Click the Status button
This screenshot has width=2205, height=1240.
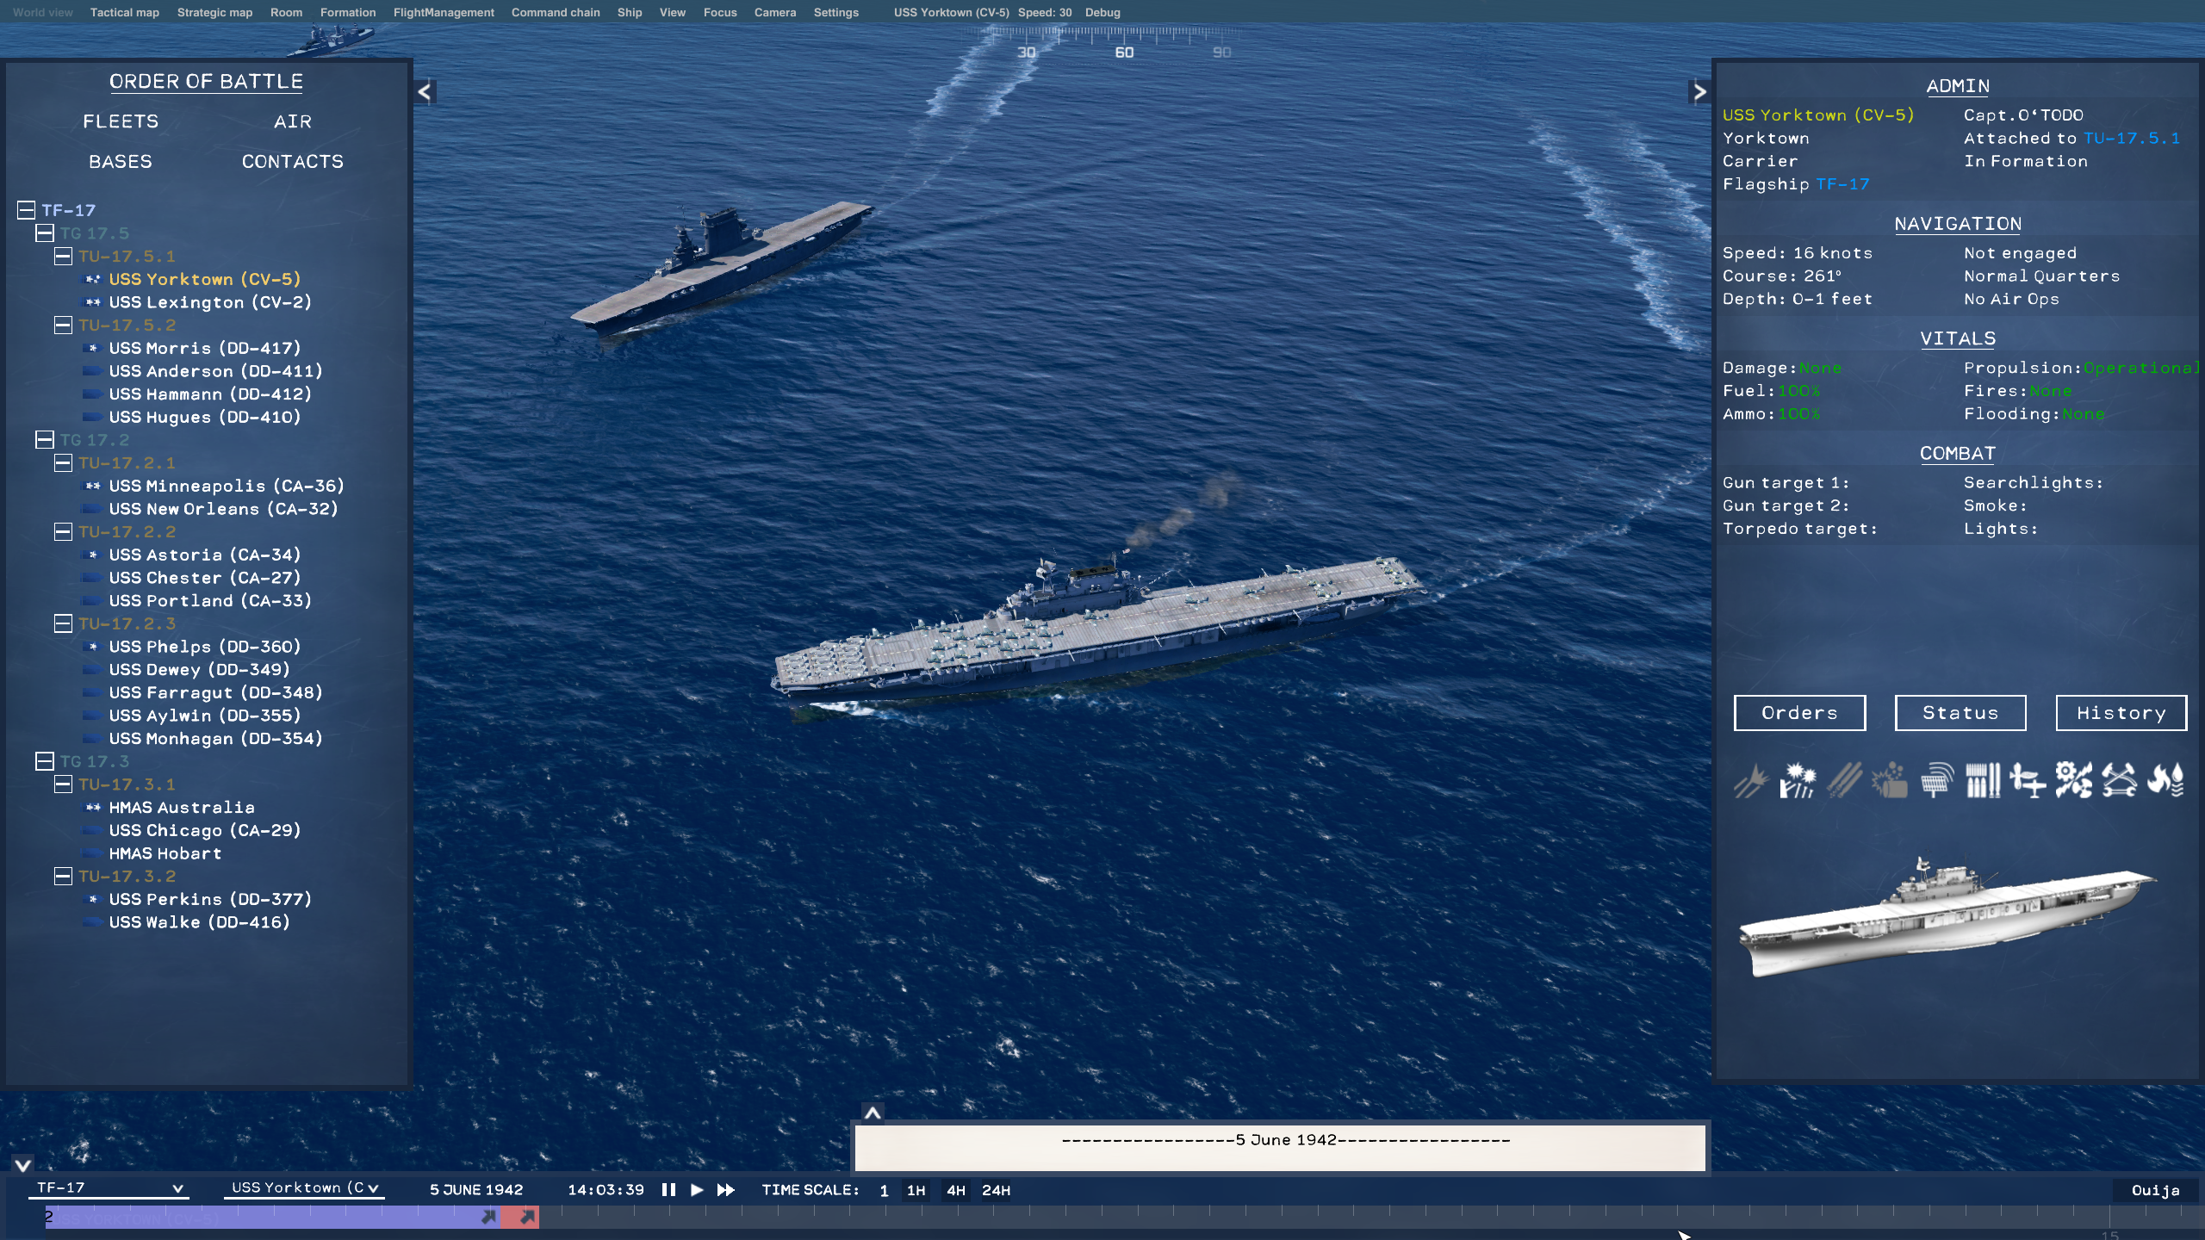[x=1960, y=713]
